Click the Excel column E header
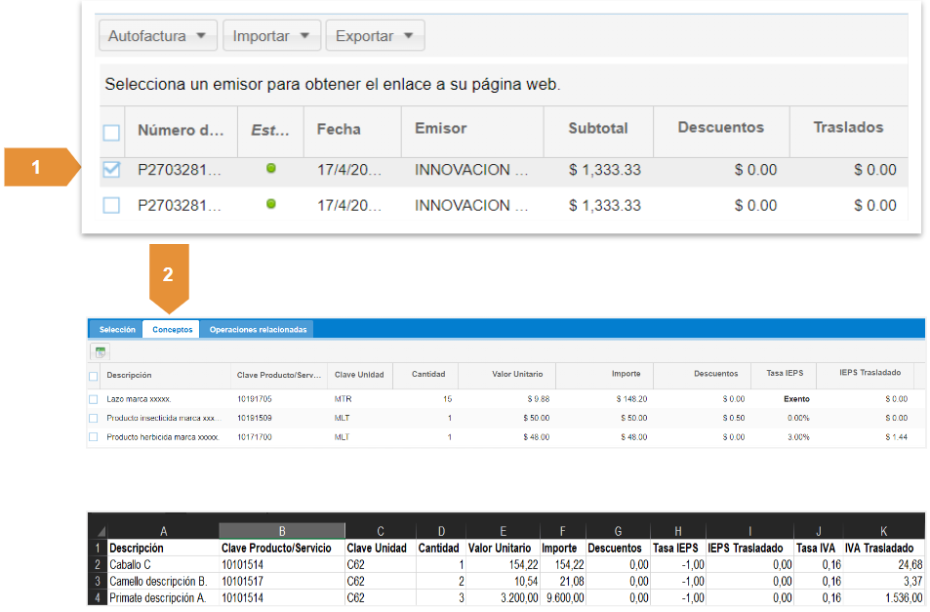Image resolution: width=930 pixels, height=612 pixels. pos(503,531)
